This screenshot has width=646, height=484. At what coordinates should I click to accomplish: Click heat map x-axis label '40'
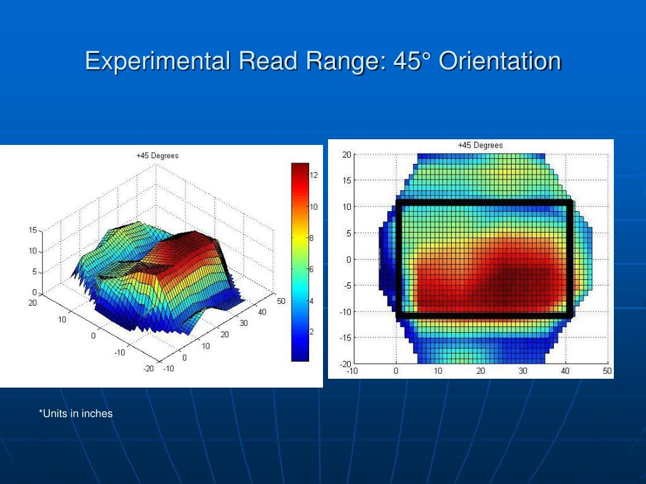[565, 371]
